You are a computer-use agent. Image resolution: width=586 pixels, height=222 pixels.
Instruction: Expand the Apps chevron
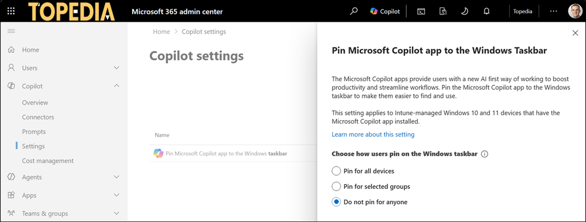[116, 195]
